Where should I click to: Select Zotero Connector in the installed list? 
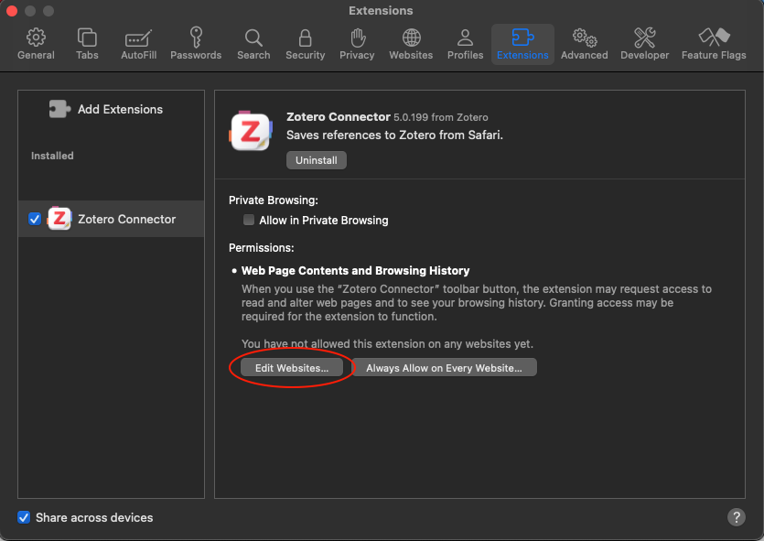111,219
